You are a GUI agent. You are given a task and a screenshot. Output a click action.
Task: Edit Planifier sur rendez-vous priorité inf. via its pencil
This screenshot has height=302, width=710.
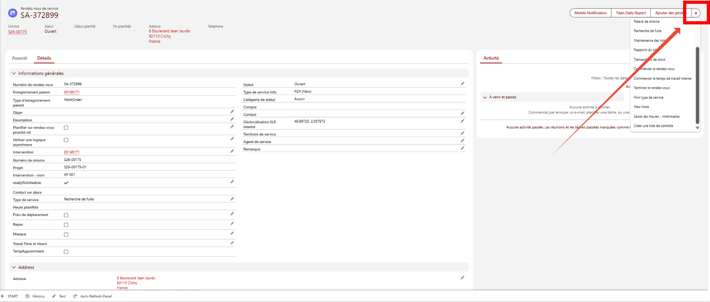(232, 127)
